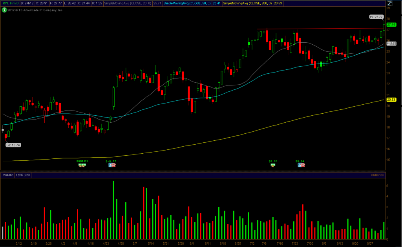Click the 8/27 date axis label

[x=370, y=244]
